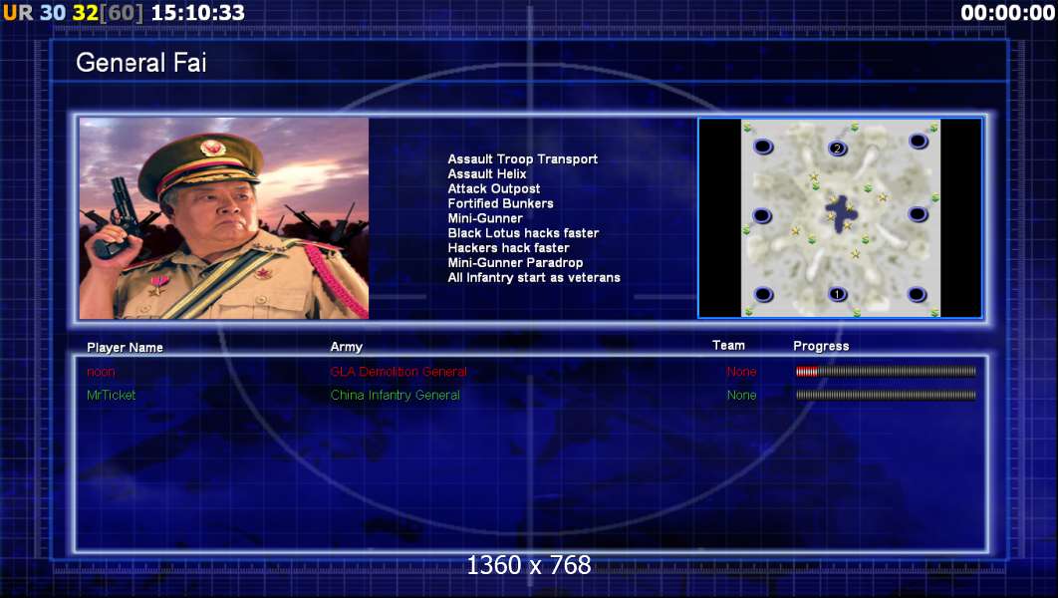Click the 15:10:33 clock overlay
The image size is (1058, 598).
[197, 13]
